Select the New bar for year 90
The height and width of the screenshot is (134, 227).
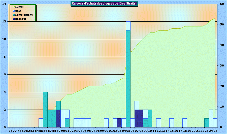(x=63, y=118)
